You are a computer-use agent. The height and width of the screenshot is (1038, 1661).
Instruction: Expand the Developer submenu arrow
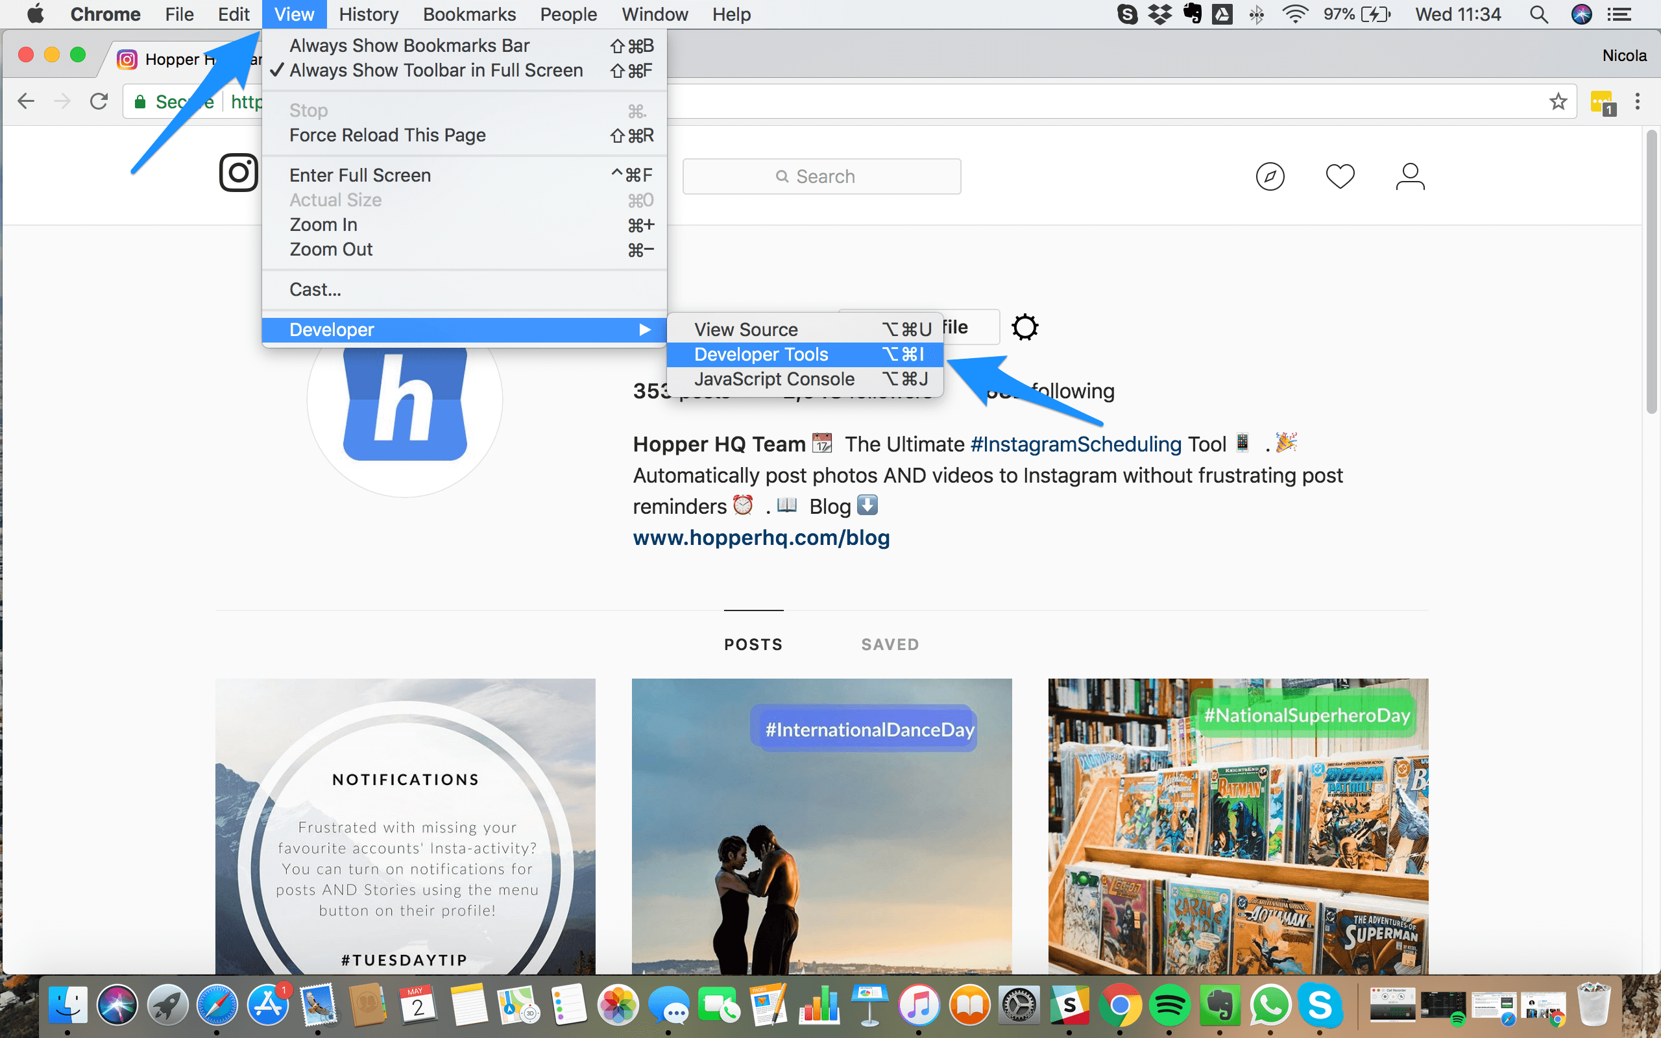click(646, 329)
